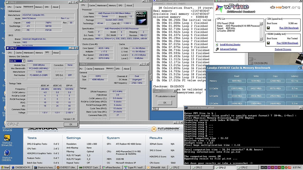Click OK button in CPU-Z SPD window
The height and width of the screenshot is (170, 303).
point(71,124)
